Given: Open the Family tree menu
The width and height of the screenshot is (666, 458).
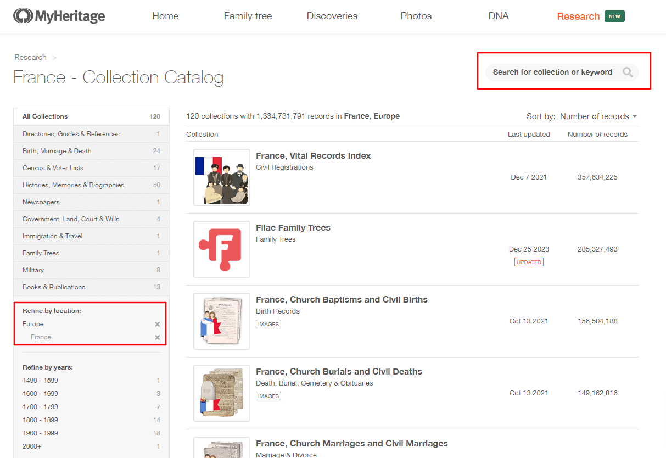Looking at the screenshot, I should (x=248, y=16).
